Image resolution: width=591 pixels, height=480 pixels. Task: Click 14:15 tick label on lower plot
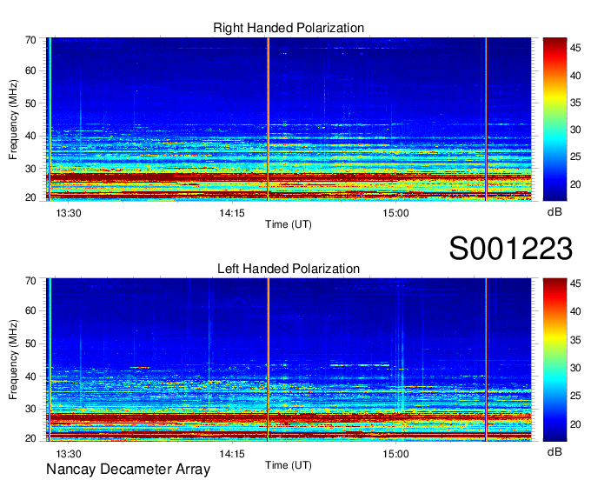(232, 454)
